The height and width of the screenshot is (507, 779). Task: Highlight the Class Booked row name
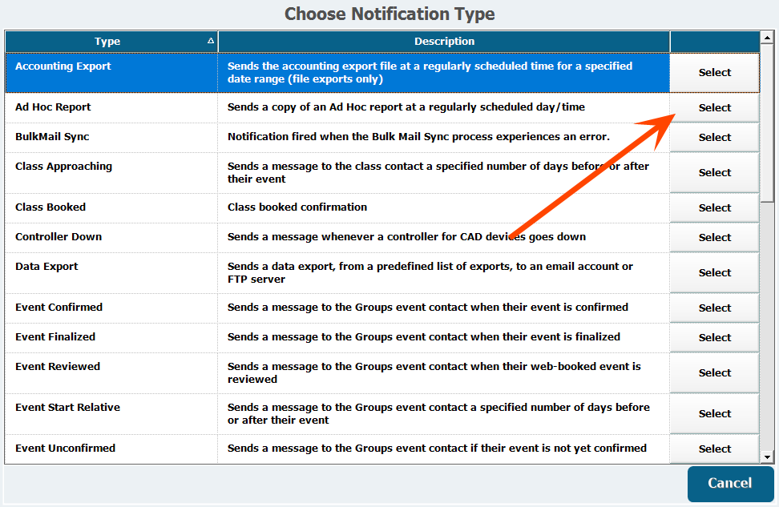(50, 207)
